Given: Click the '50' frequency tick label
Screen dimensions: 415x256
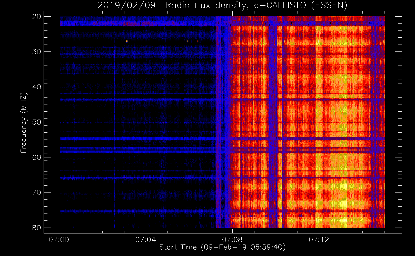Looking at the screenshot, I should pos(37,122).
